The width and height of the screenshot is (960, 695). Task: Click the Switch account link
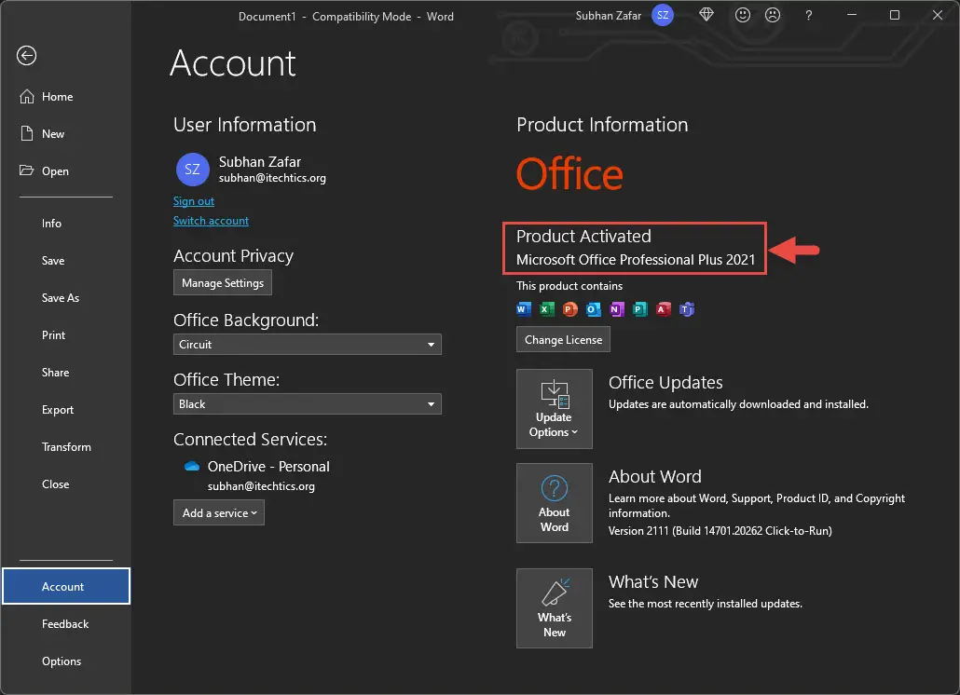(x=211, y=220)
